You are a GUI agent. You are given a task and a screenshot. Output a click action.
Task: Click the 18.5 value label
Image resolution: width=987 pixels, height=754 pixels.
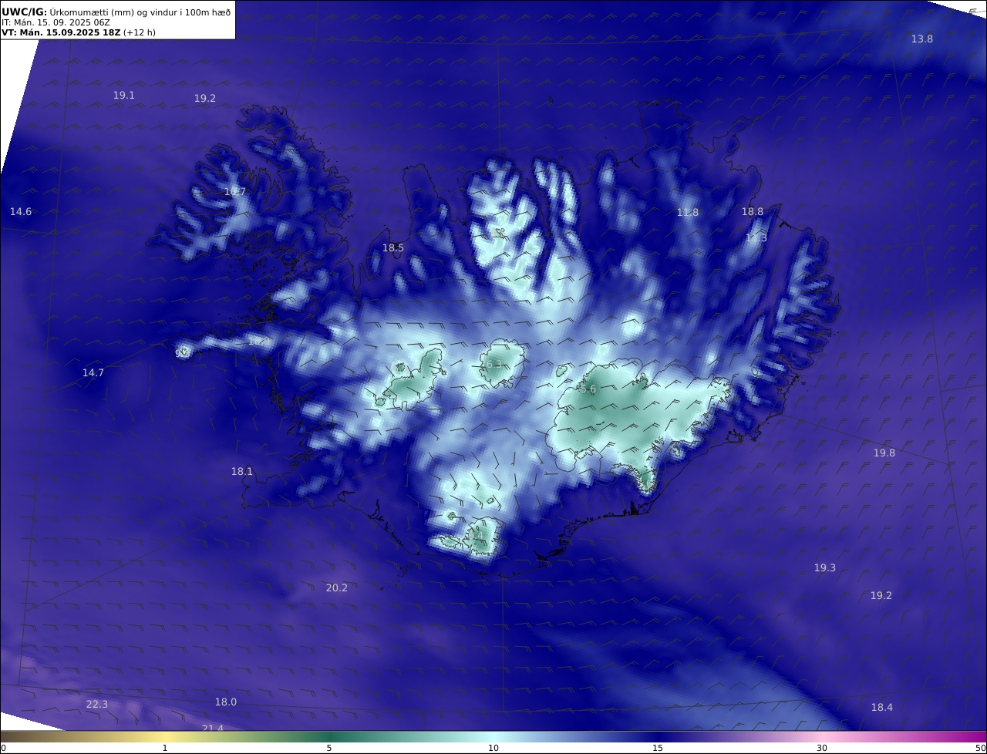pos(393,248)
